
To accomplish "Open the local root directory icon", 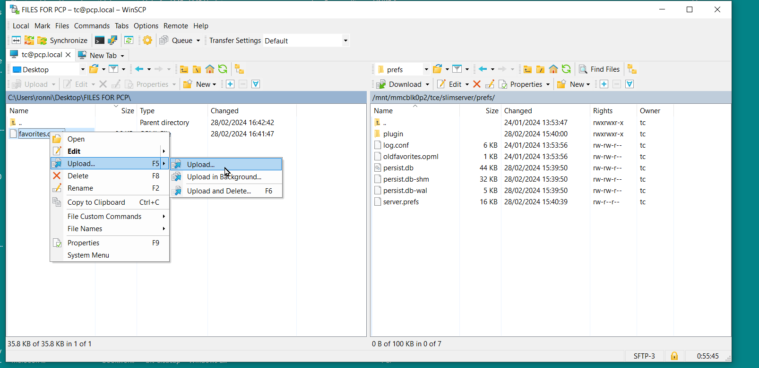I will tap(197, 69).
